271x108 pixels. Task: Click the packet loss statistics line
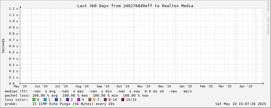pos(76,95)
